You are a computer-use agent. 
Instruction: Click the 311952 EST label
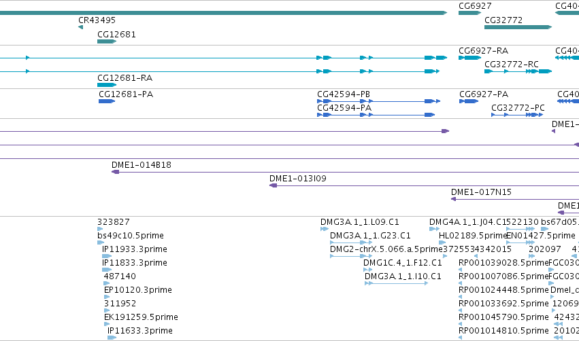pyautogui.click(x=120, y=304)
